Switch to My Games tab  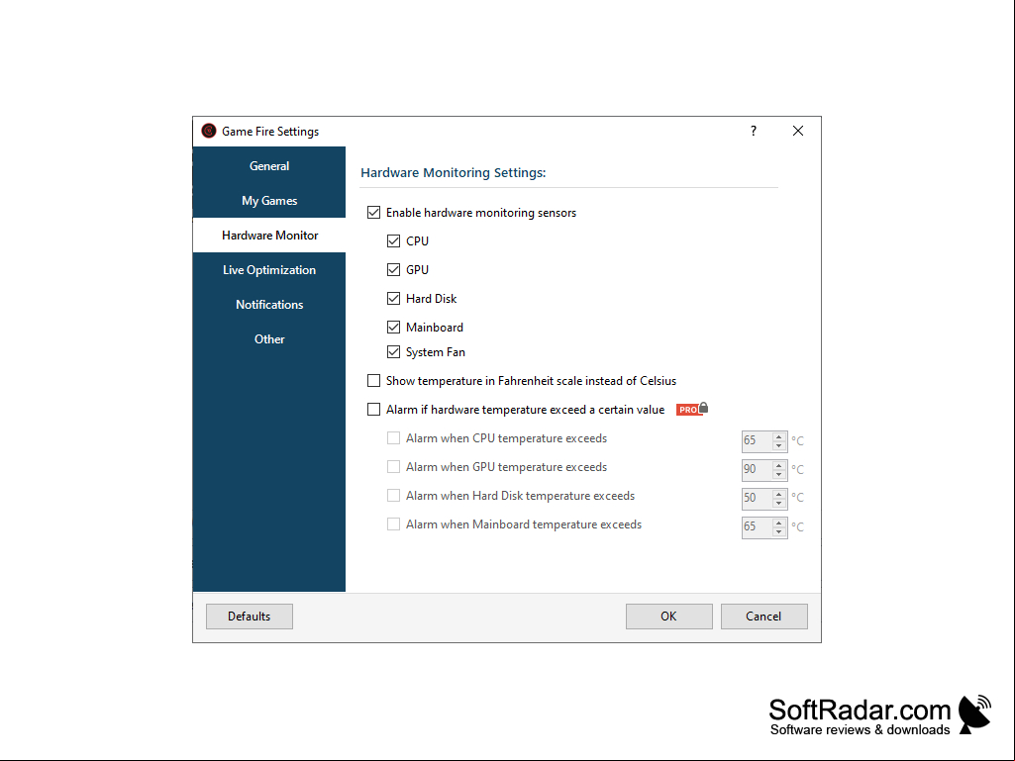point(269,201)
